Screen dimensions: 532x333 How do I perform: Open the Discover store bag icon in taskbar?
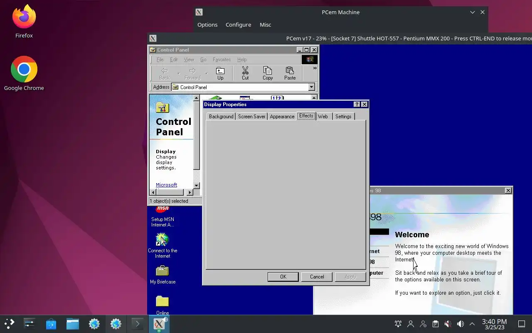pos(51,323)
